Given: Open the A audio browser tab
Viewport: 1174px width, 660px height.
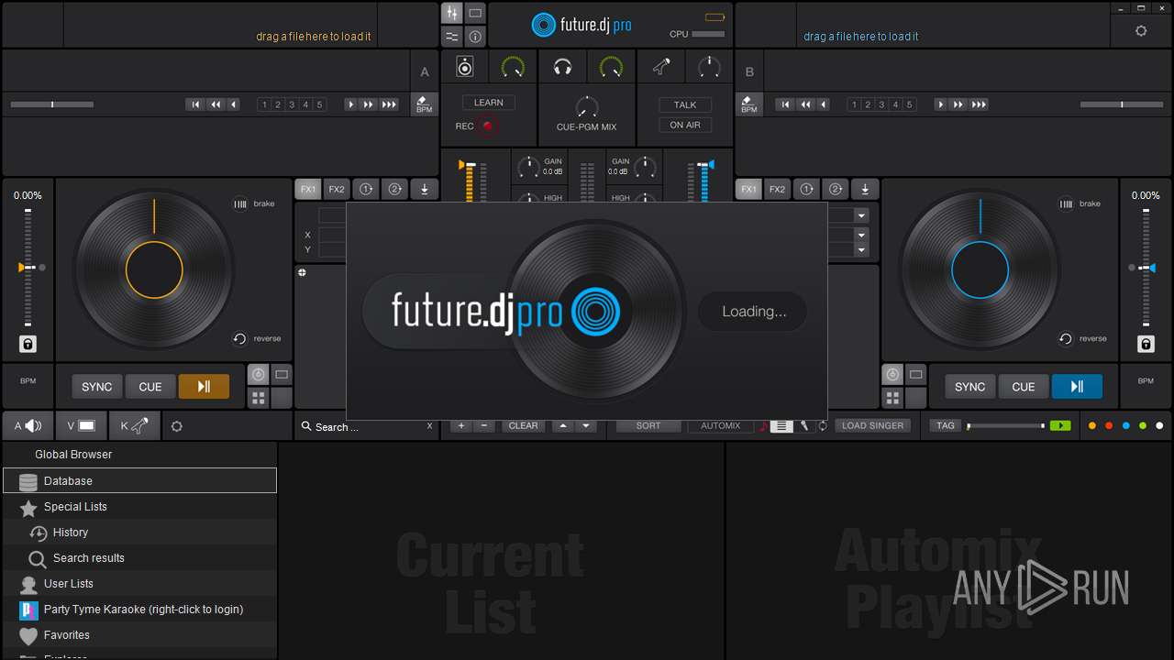Looking at the screenshot, I should [x=28, y=425].
